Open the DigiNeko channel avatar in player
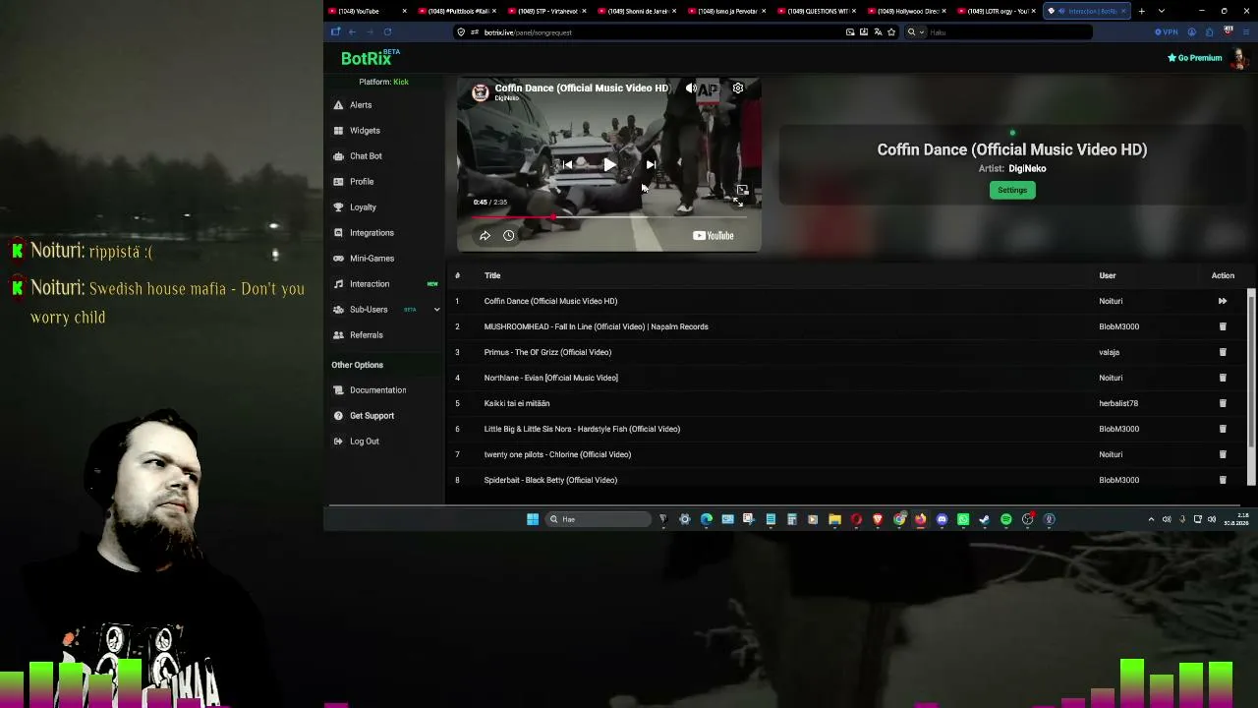1258x708 pixels. pos(481,92)
